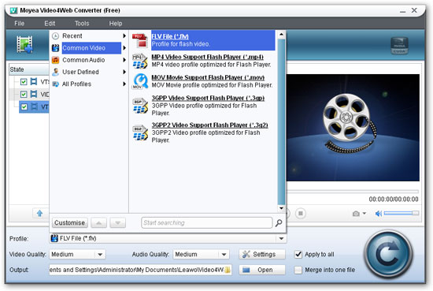Click the snapshot camera icon
Viewport: 433px width, 291px height.
click(x=356, y=214)
